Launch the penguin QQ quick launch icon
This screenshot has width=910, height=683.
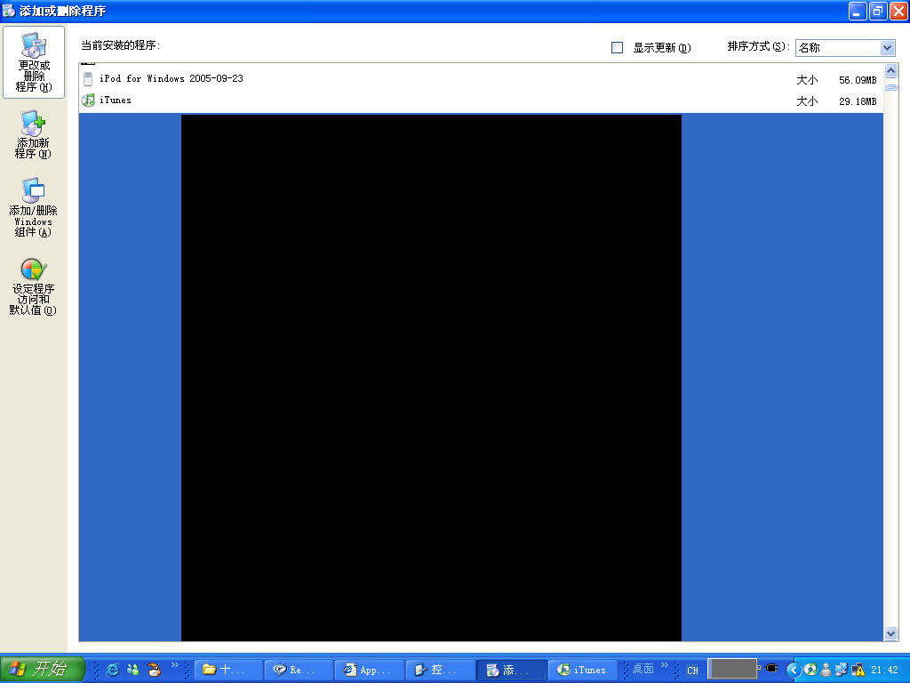click(154, 670)
